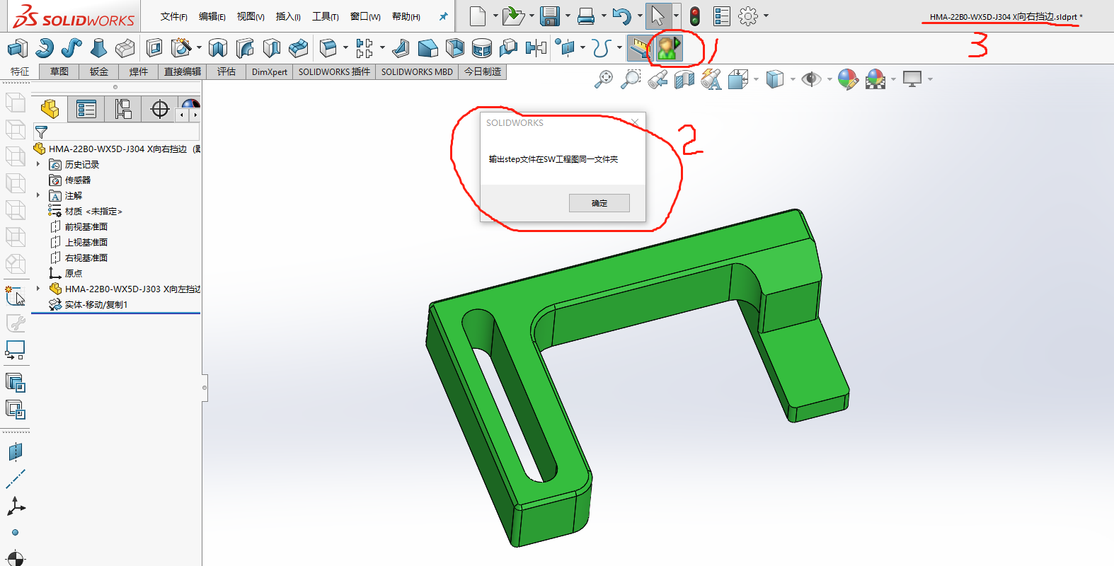Open the Measure tool with ruler icon
The height and width of the screenshot is (566, 1114).
pos(639,48)
